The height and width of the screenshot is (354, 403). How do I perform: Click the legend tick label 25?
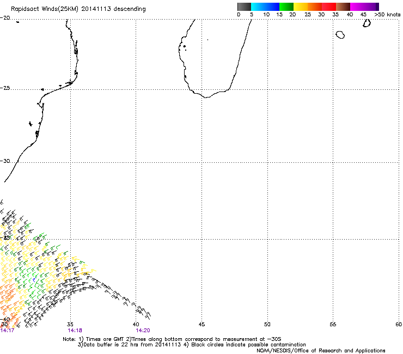click(x=308, y=15)
